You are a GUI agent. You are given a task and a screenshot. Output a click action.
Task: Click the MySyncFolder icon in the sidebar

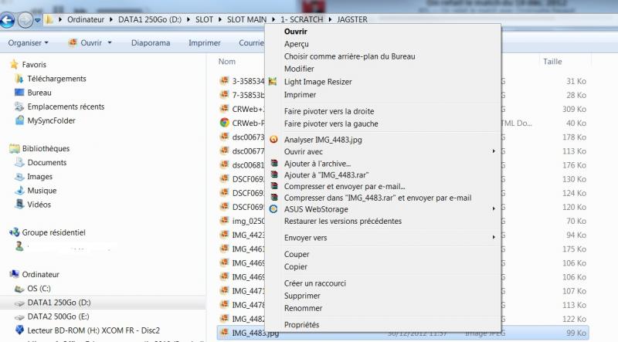pos(19,120)
